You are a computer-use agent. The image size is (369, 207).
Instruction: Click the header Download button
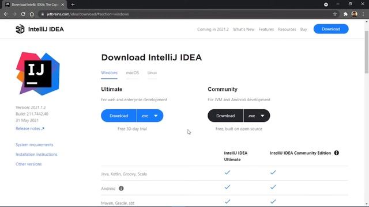coord(331,29)
